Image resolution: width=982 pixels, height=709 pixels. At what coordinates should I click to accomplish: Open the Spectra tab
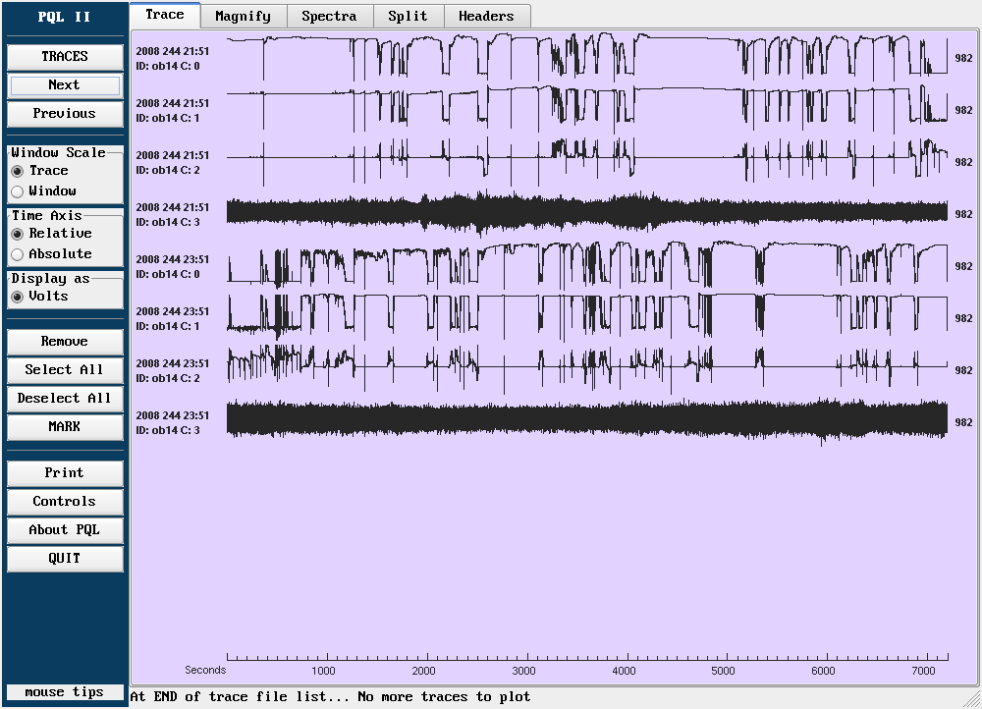(x=329, y=16)
